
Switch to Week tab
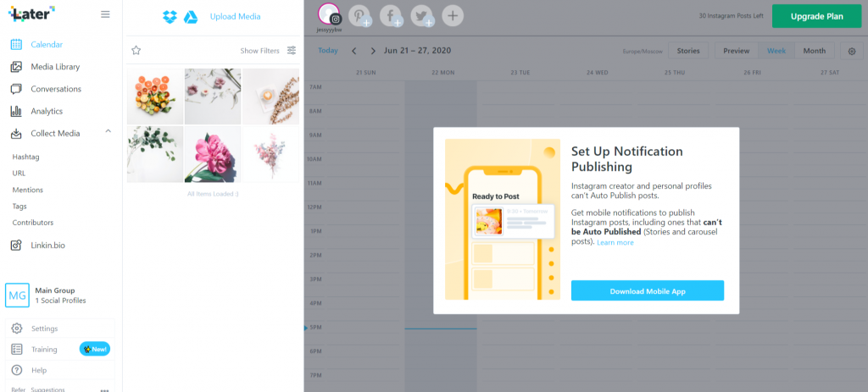pyautogui.click(x=776, y=51)
